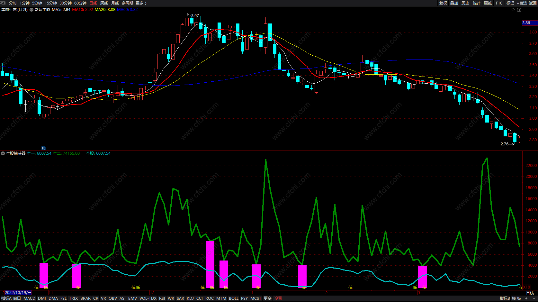538x302 pixels.
Task: Select the DMI indicator
Action: coord(42,298)
